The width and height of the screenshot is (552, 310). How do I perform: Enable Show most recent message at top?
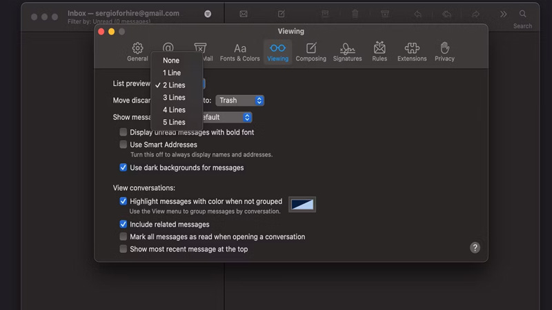(124, 249)
